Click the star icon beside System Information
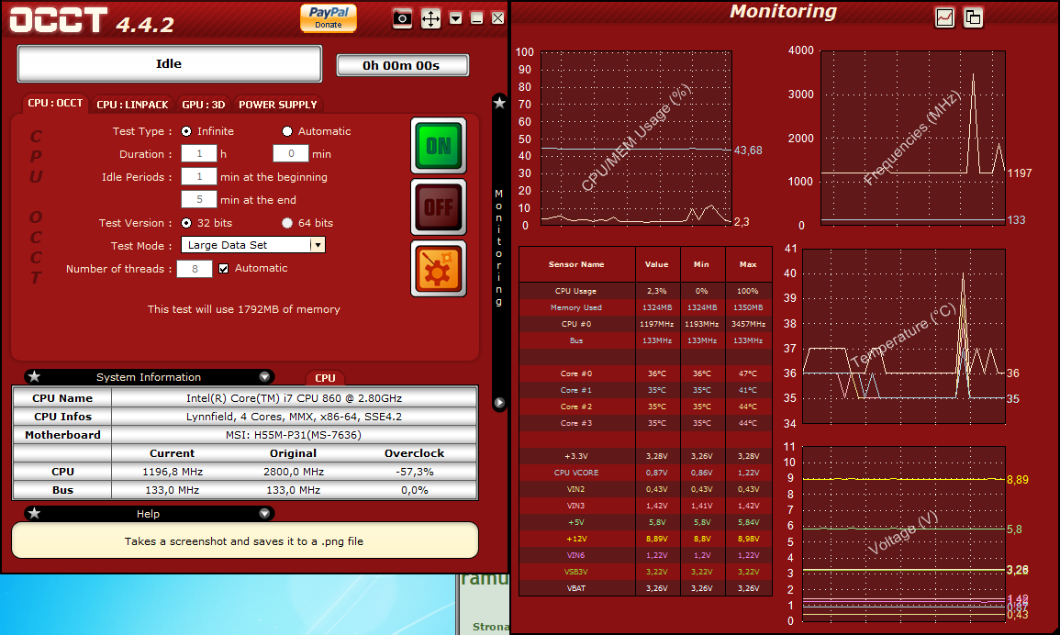Screen dimensions: 1060x635 (35, 376)
